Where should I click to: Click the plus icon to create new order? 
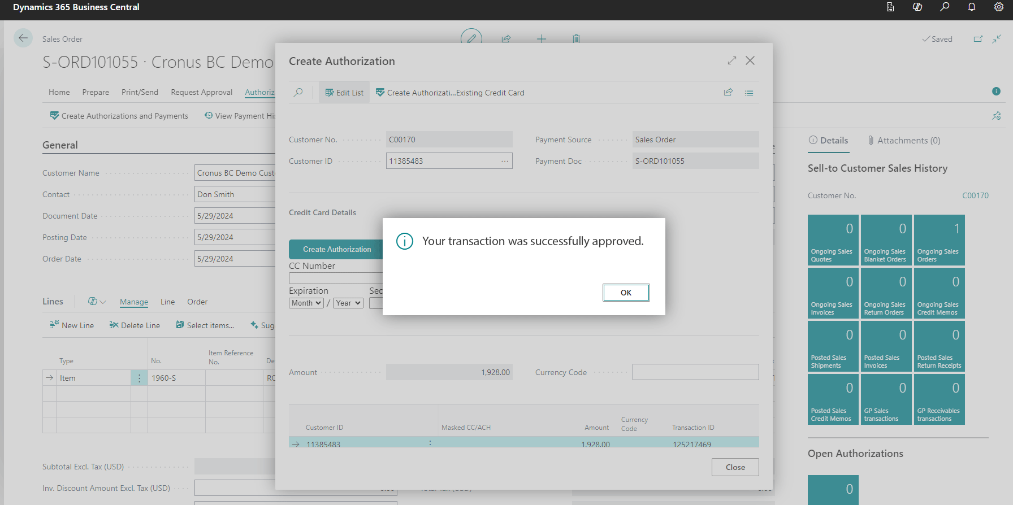pos(542,39)
